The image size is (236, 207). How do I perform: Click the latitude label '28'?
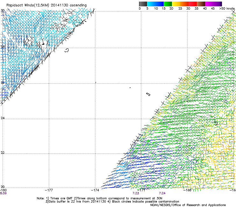[x=3, y=47]
